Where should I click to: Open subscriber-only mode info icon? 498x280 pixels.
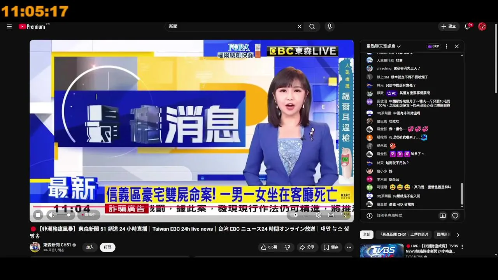[370, 215]
